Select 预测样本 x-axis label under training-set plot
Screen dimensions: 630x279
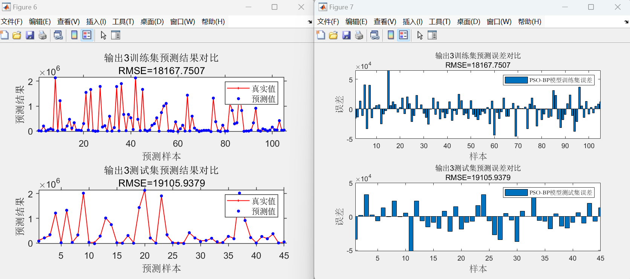[162, 156]
